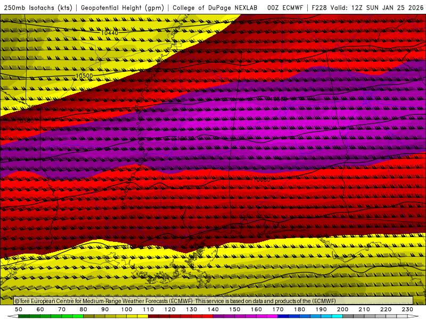The image size is (426, 319).
Task: Click the '120' value on the color scale
Action: pyautogui.click(x=170, y=309)
